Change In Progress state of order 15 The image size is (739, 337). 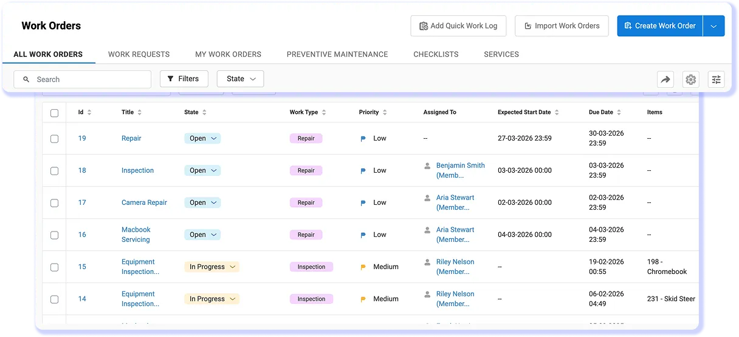[211, 267]
